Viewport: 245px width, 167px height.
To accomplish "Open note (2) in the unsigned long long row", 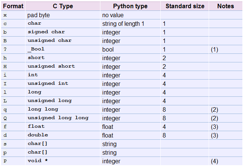I will pyautogui.click(x=214, y=118).
